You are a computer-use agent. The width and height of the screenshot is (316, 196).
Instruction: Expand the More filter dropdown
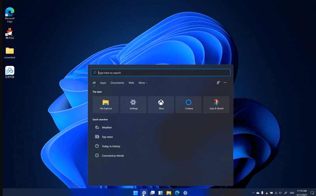[x=142, y=83]
